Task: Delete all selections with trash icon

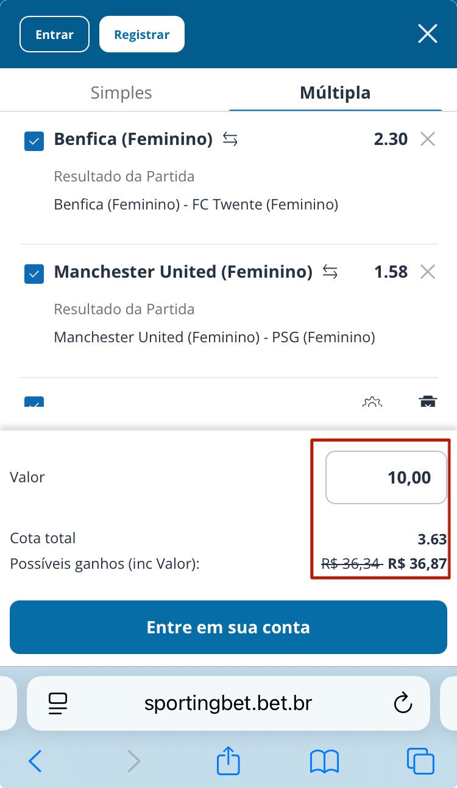Action: point(428,403)
